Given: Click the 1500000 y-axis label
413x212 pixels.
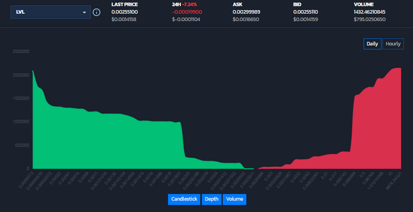Looking at the screenshot, I should click(x=21, y=98).
